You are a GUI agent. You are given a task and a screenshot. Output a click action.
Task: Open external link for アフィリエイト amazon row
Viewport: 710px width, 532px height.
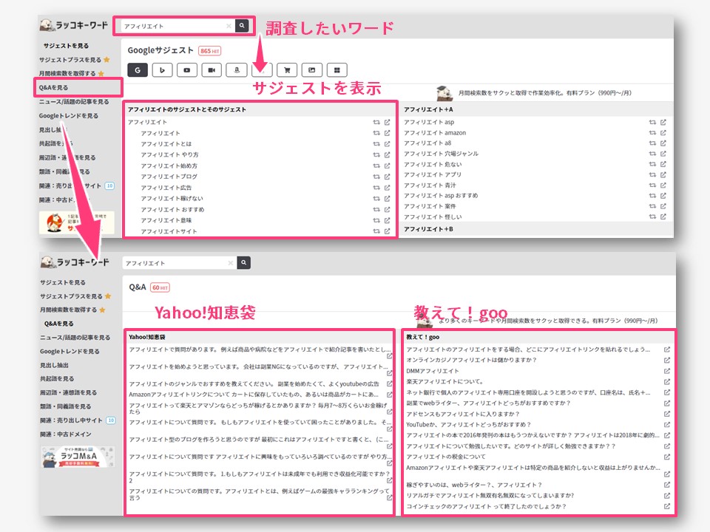(x=663, y=132)
